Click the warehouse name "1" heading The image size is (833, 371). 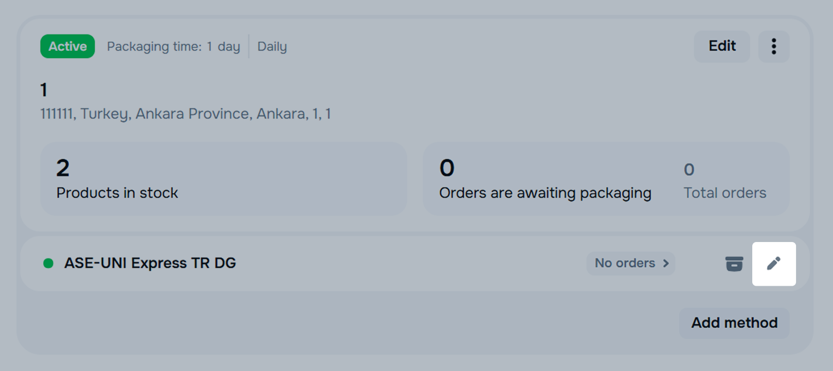[x=44, y=90]
